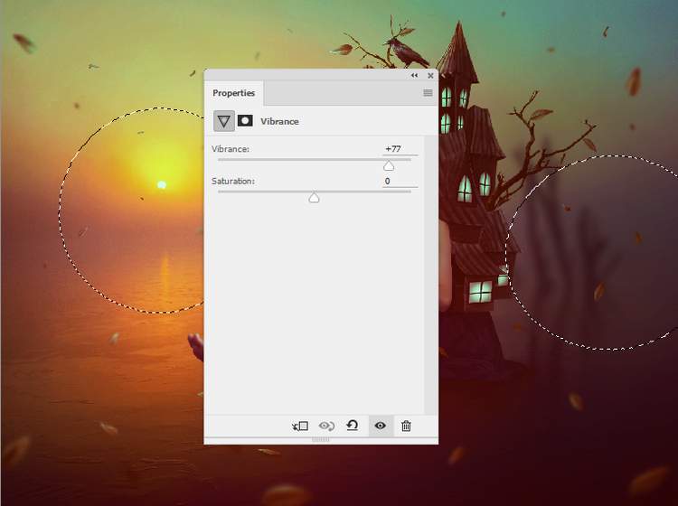678x506 pixels.
Task: Click the Properties panel vertical scrollbar
Action: click(x=430, y=275)
